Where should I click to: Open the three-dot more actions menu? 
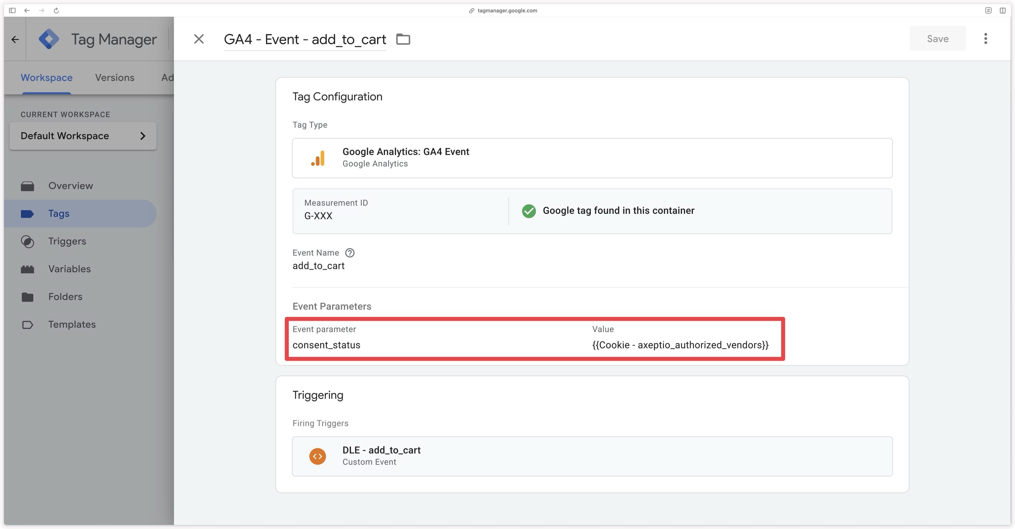click(985, 39)
